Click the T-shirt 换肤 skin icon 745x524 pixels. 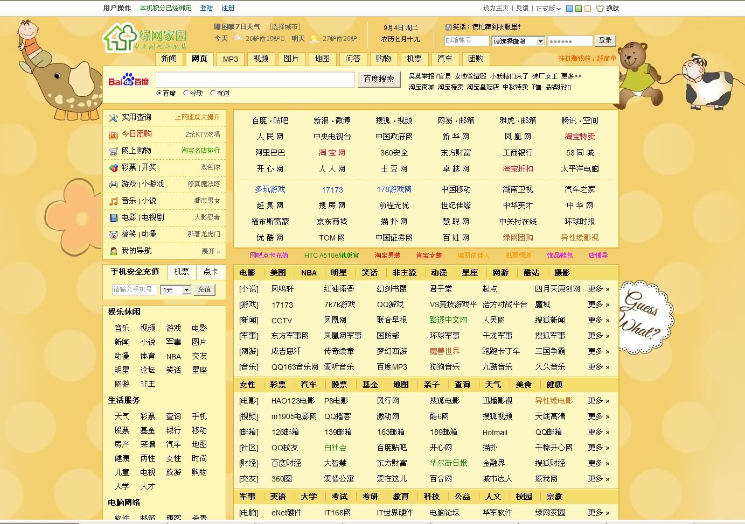click(600, 9)
